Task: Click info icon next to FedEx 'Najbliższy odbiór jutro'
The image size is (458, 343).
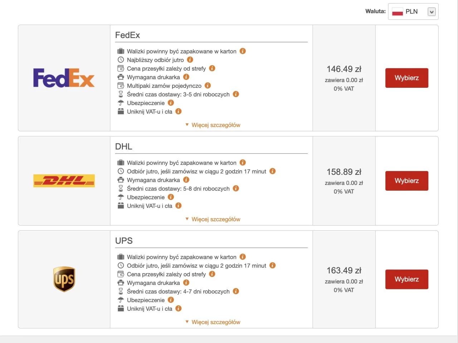Action: 190,60
